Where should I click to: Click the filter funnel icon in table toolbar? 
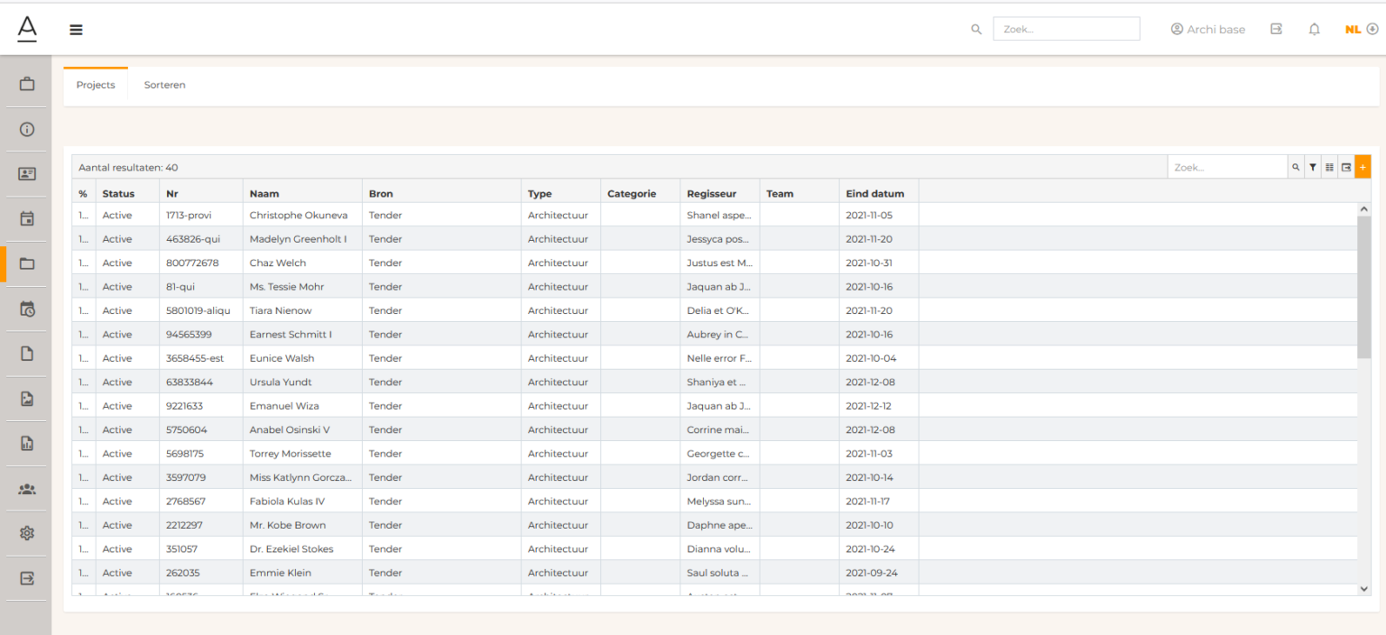pos(1313,167)
